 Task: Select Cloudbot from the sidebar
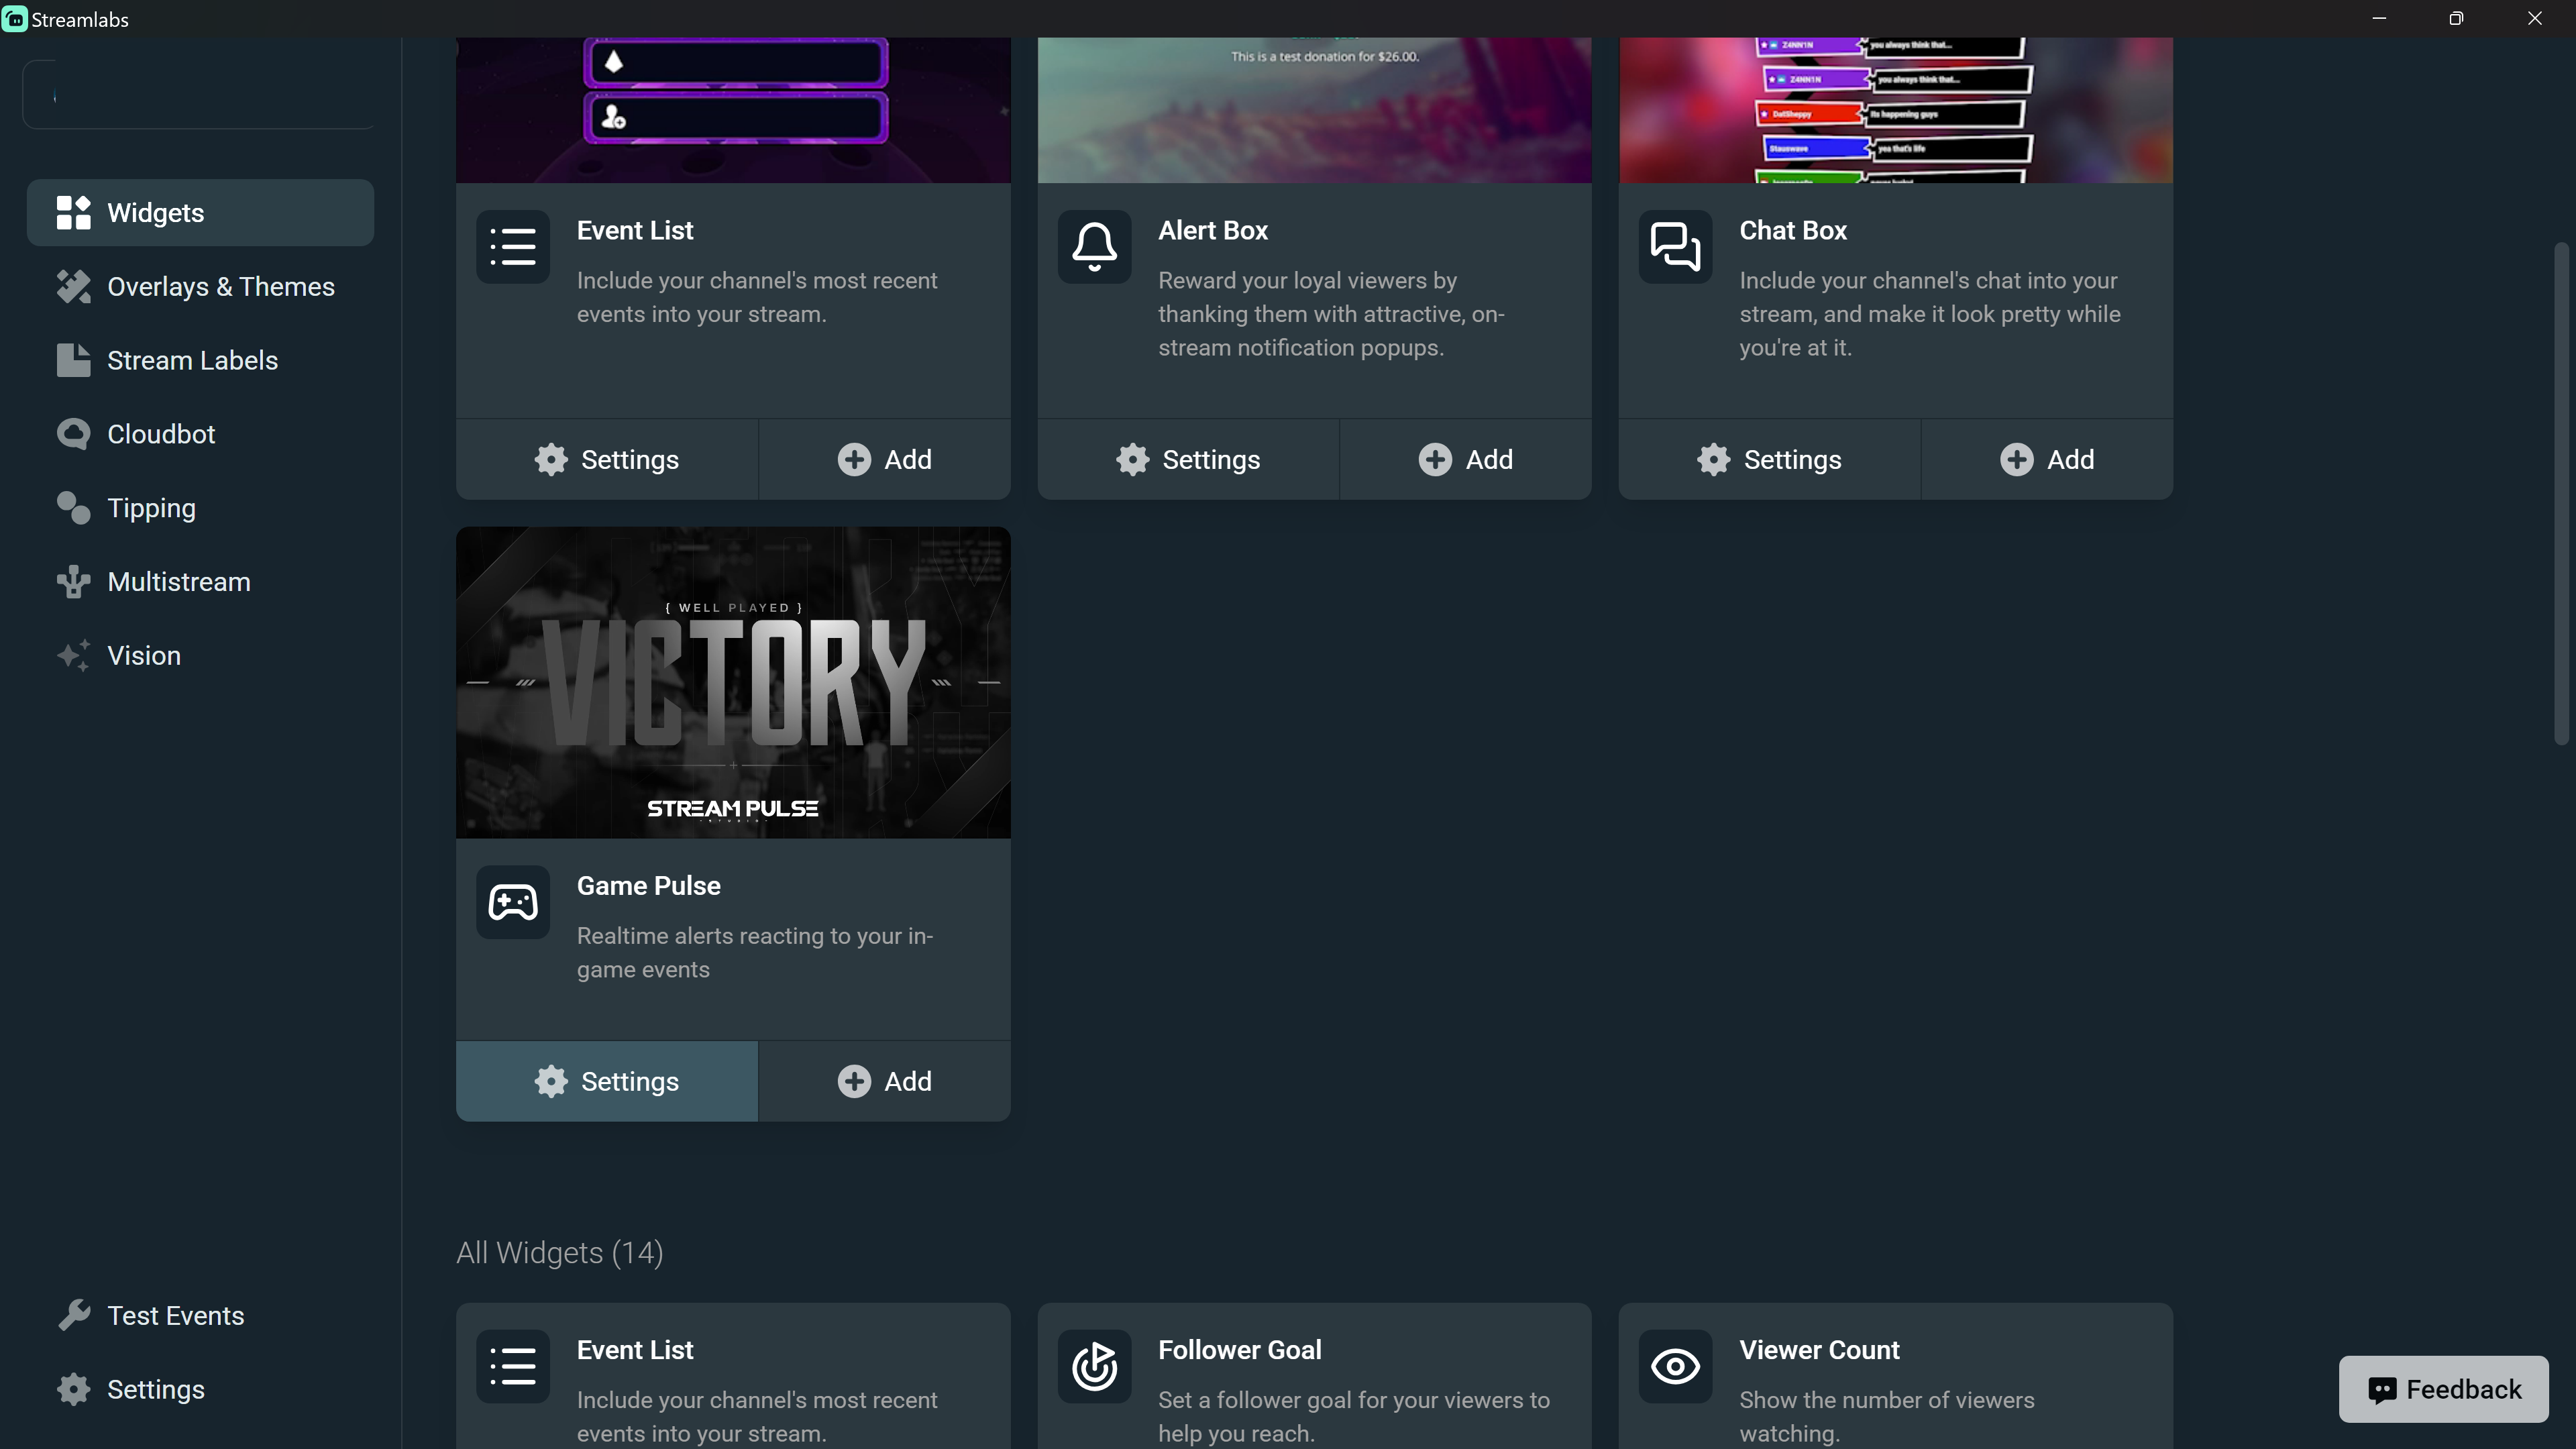click(200, 434)
